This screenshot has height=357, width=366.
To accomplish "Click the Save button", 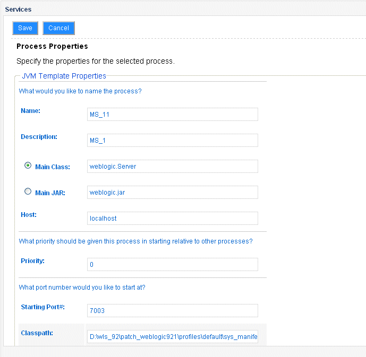I will [25, 28].
